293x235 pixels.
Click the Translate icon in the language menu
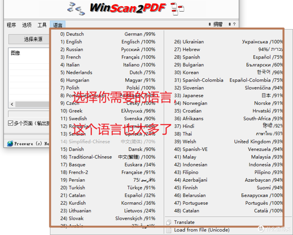(x=169, y=222)
